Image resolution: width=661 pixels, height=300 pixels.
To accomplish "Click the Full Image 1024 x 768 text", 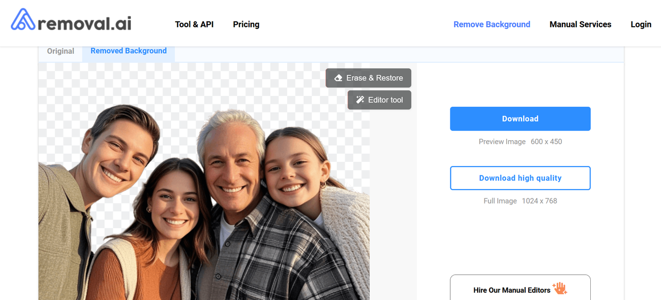I will (x=520, y=201).
